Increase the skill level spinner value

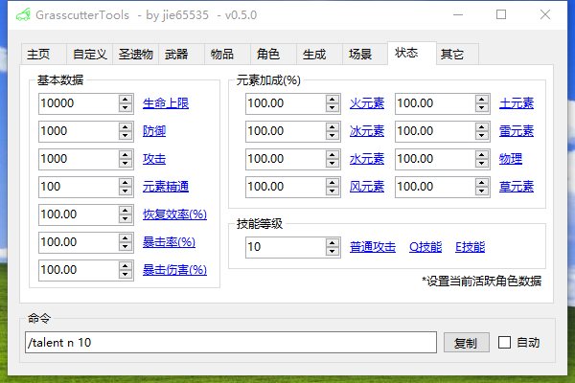point(333,242)
